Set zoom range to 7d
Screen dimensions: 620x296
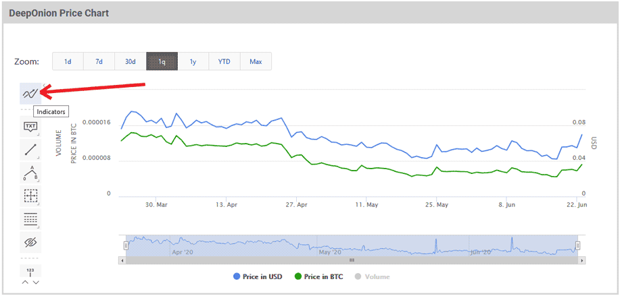[99, 61]
